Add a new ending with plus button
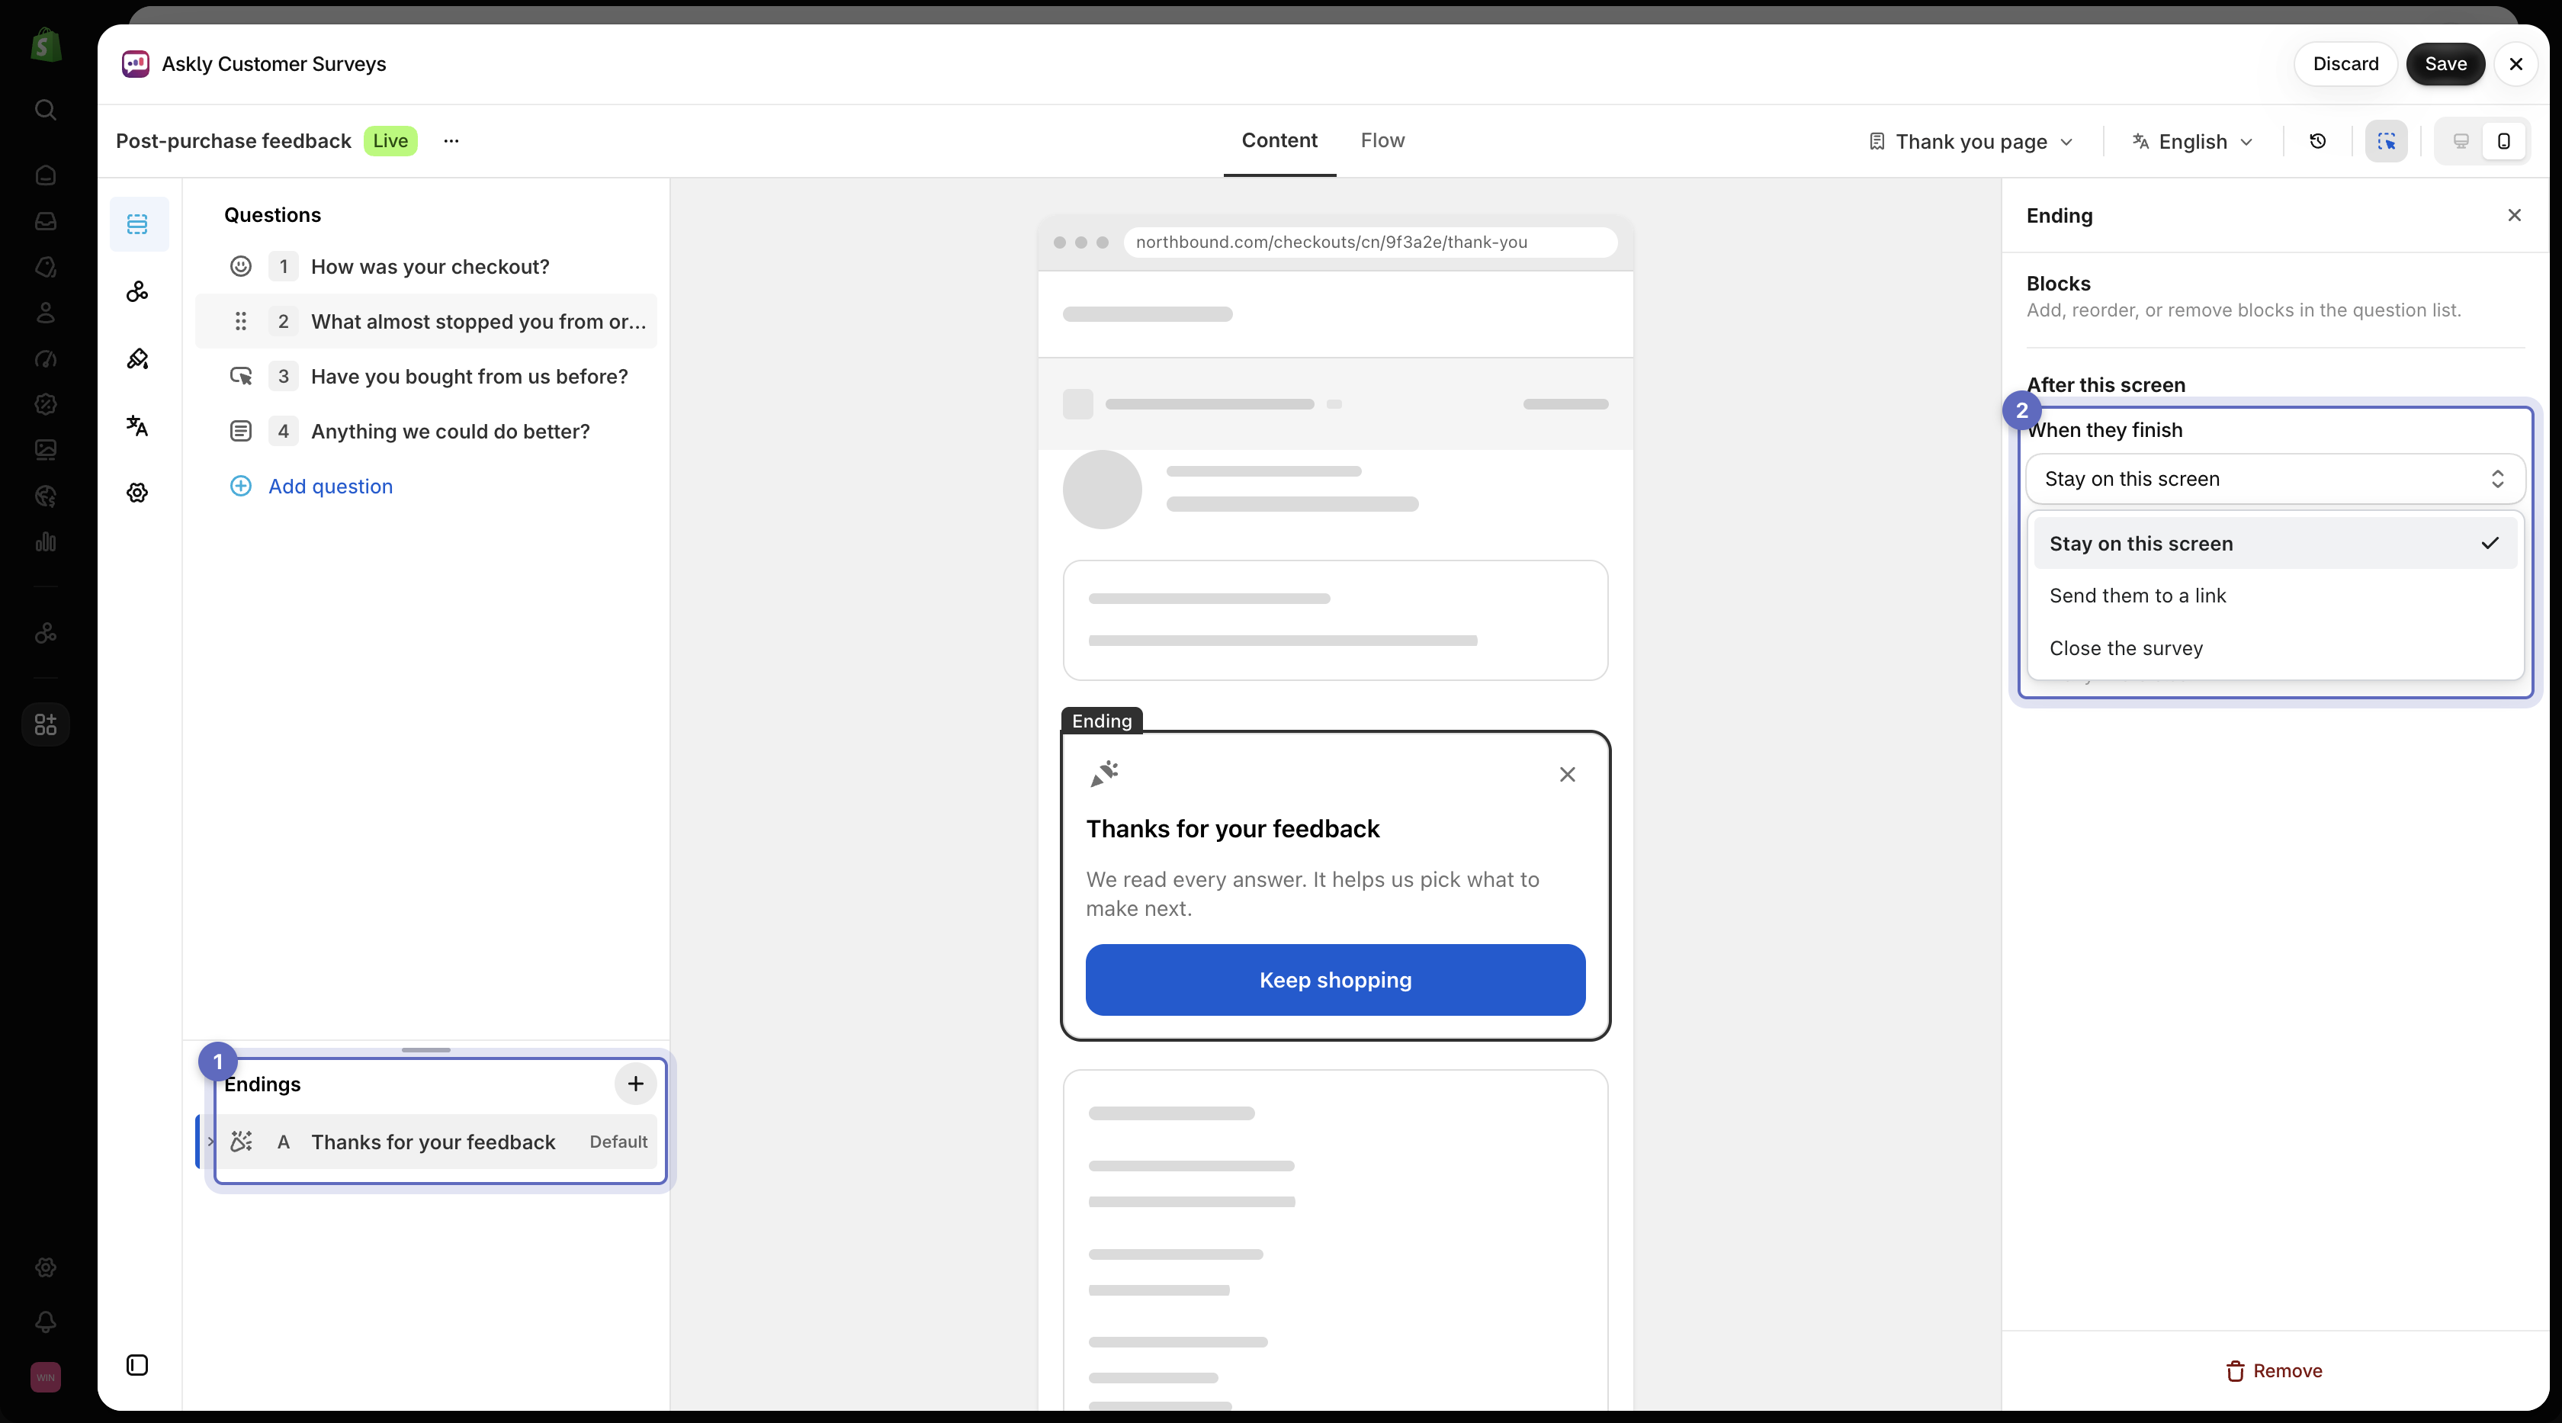Viewport: 2562px width, 1423px height. pyautogui.click(x=635, y=1084)
